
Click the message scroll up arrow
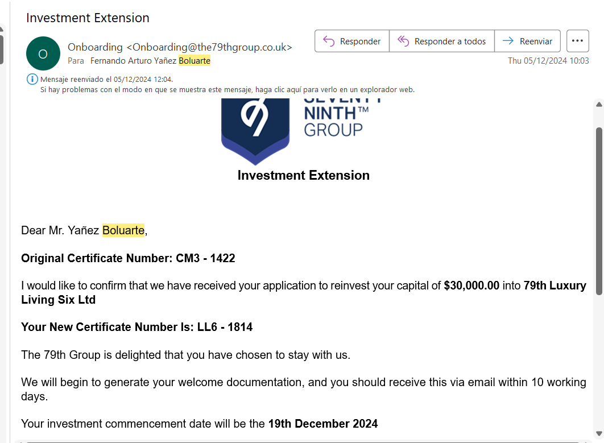(x=598, y=105)
